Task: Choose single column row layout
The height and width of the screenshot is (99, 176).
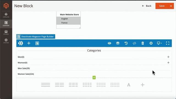Action: click(x=46, y=85)
